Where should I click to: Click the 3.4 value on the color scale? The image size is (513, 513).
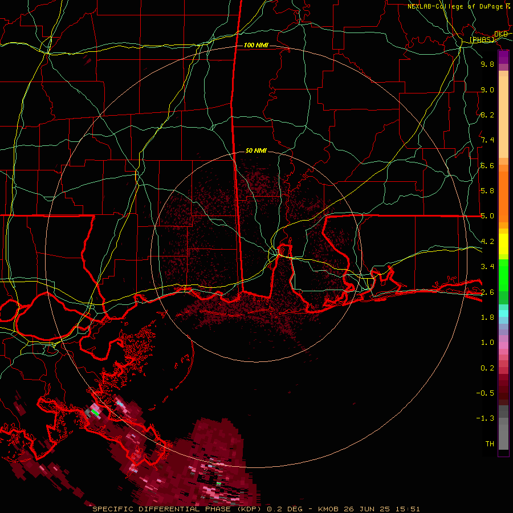487,267
